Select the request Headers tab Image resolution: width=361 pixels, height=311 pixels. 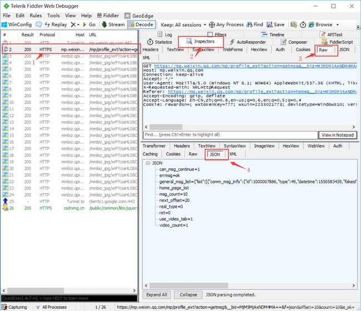click(x=151, y=49)
